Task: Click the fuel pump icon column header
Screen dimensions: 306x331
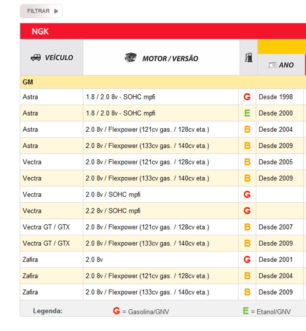Action: point(248,58)
